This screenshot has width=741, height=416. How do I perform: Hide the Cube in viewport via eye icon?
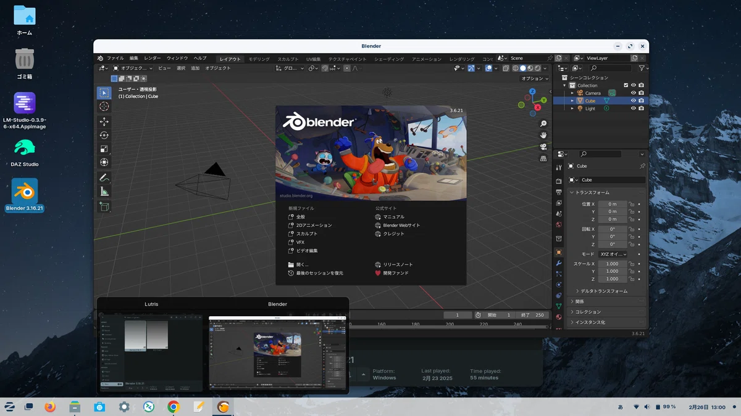(633, 100)
